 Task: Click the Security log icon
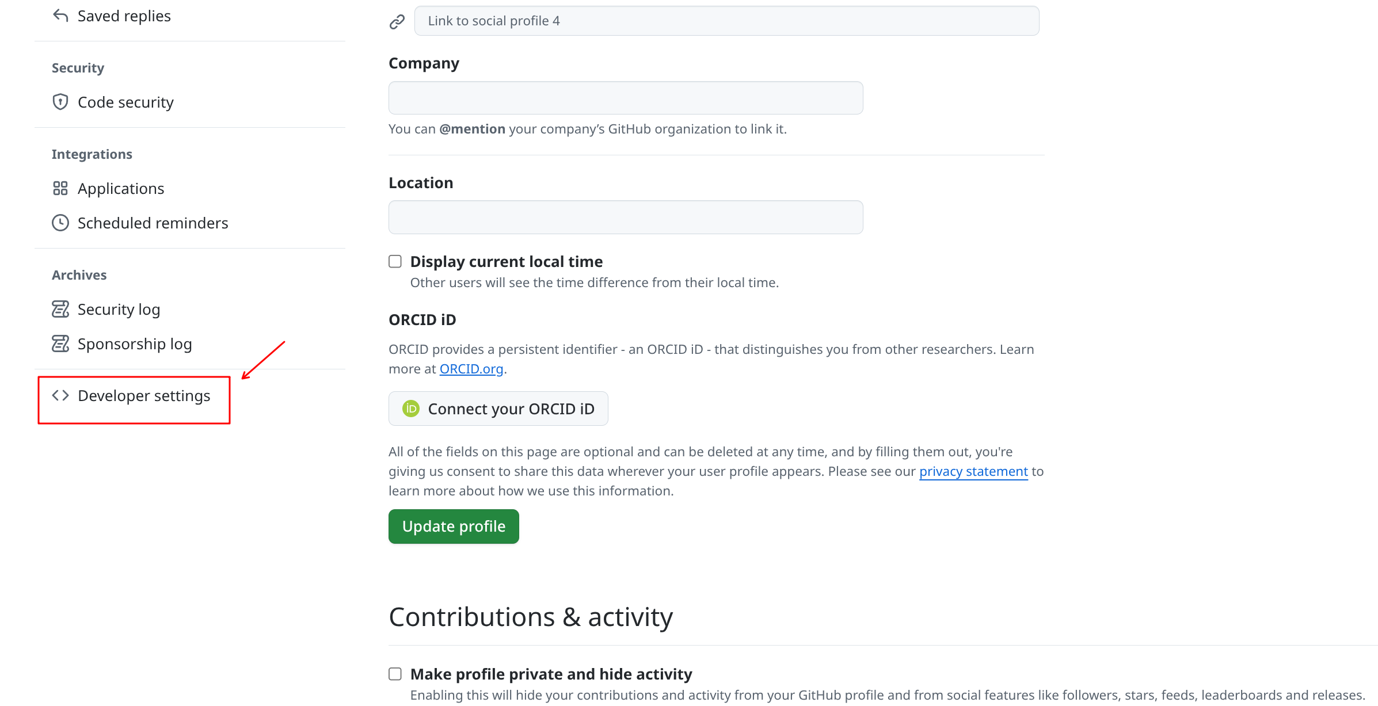click(60, 309)
